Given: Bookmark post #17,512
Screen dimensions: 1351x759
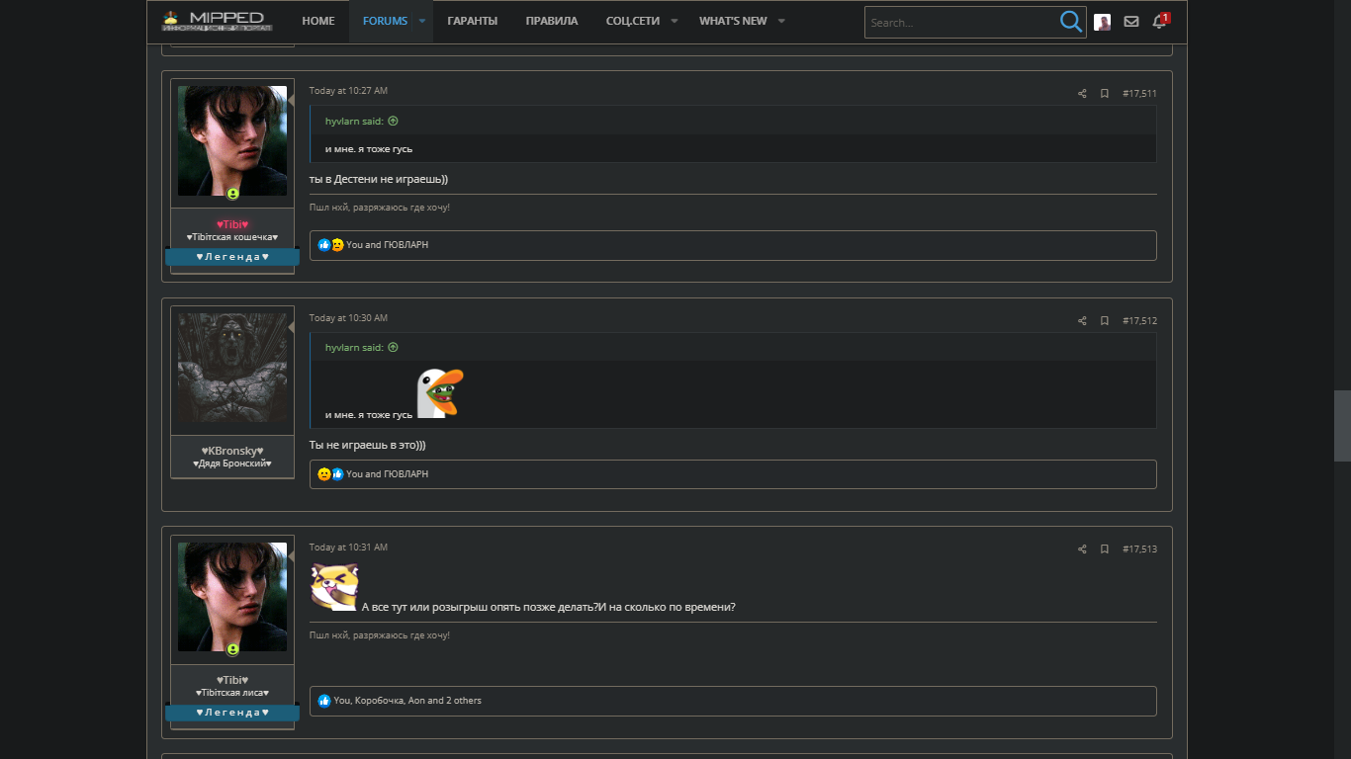Looking at the screenshot, I should click(x=1105, y=321).
